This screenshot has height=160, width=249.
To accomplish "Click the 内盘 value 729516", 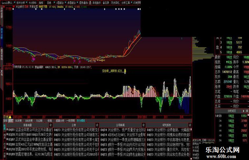I will click(228, 96).
